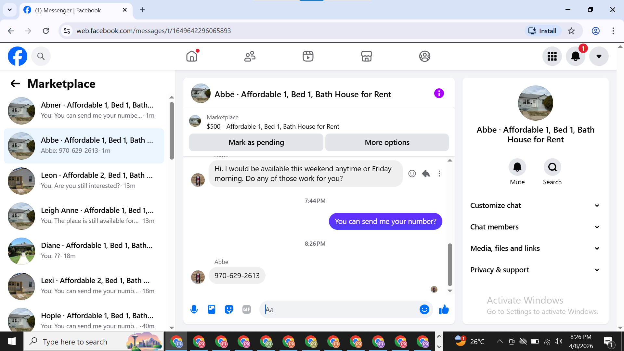Open the GIF picker icon

coord(247,309)
